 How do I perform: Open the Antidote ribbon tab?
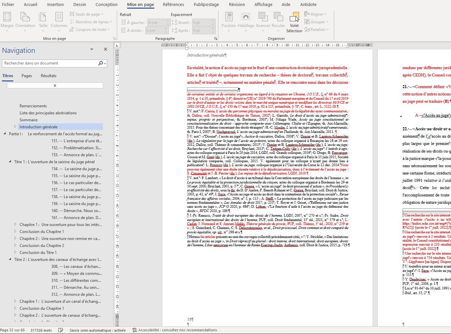click(x=308, y=4)
